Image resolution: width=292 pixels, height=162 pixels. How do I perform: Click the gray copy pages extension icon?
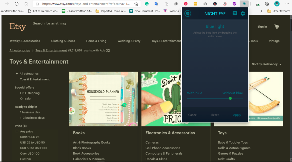[x=176, y=4]
